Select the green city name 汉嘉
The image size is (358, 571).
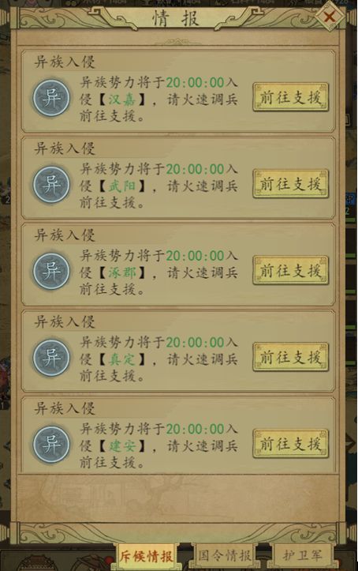coord(121,100)
